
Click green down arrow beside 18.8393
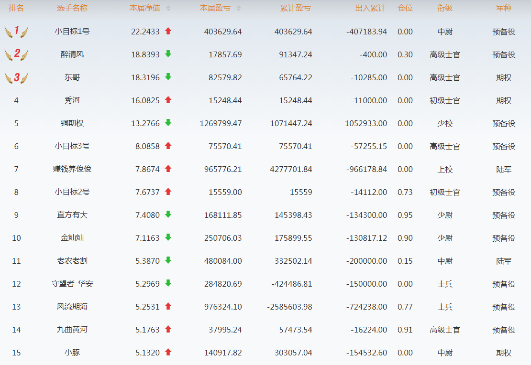[x=168, y=54]
